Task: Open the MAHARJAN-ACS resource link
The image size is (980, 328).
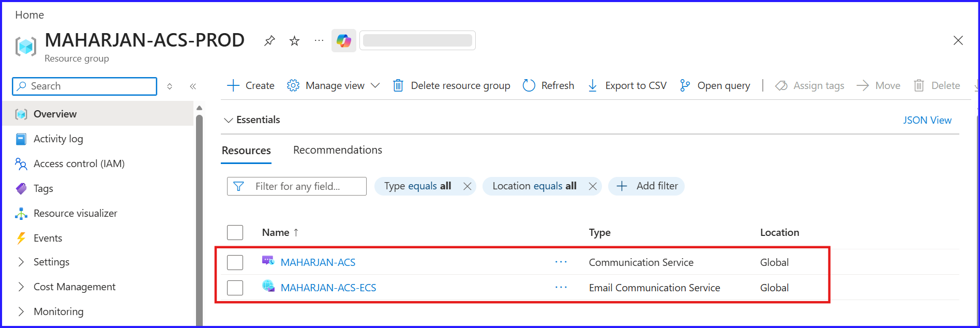Action: [318, 262]
